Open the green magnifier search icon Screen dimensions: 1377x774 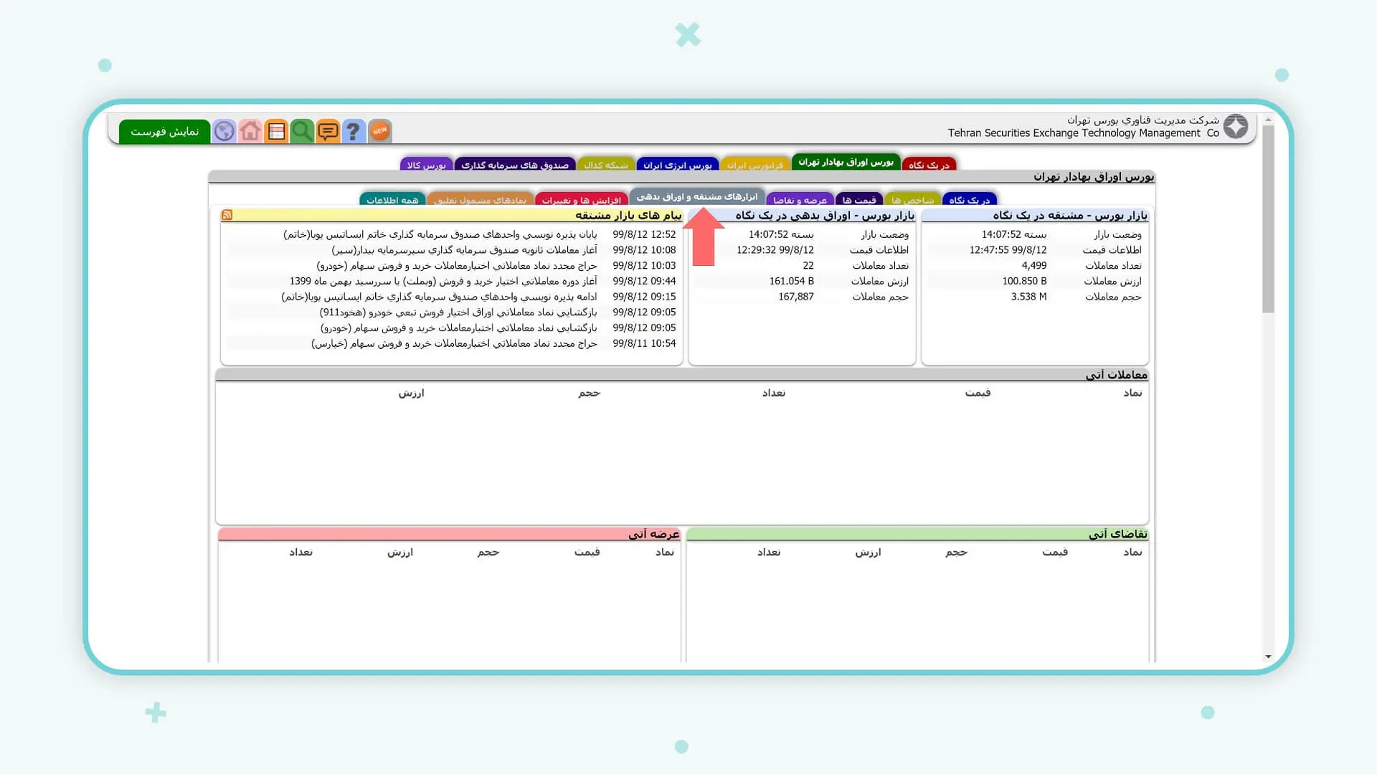tap(302, 131)
